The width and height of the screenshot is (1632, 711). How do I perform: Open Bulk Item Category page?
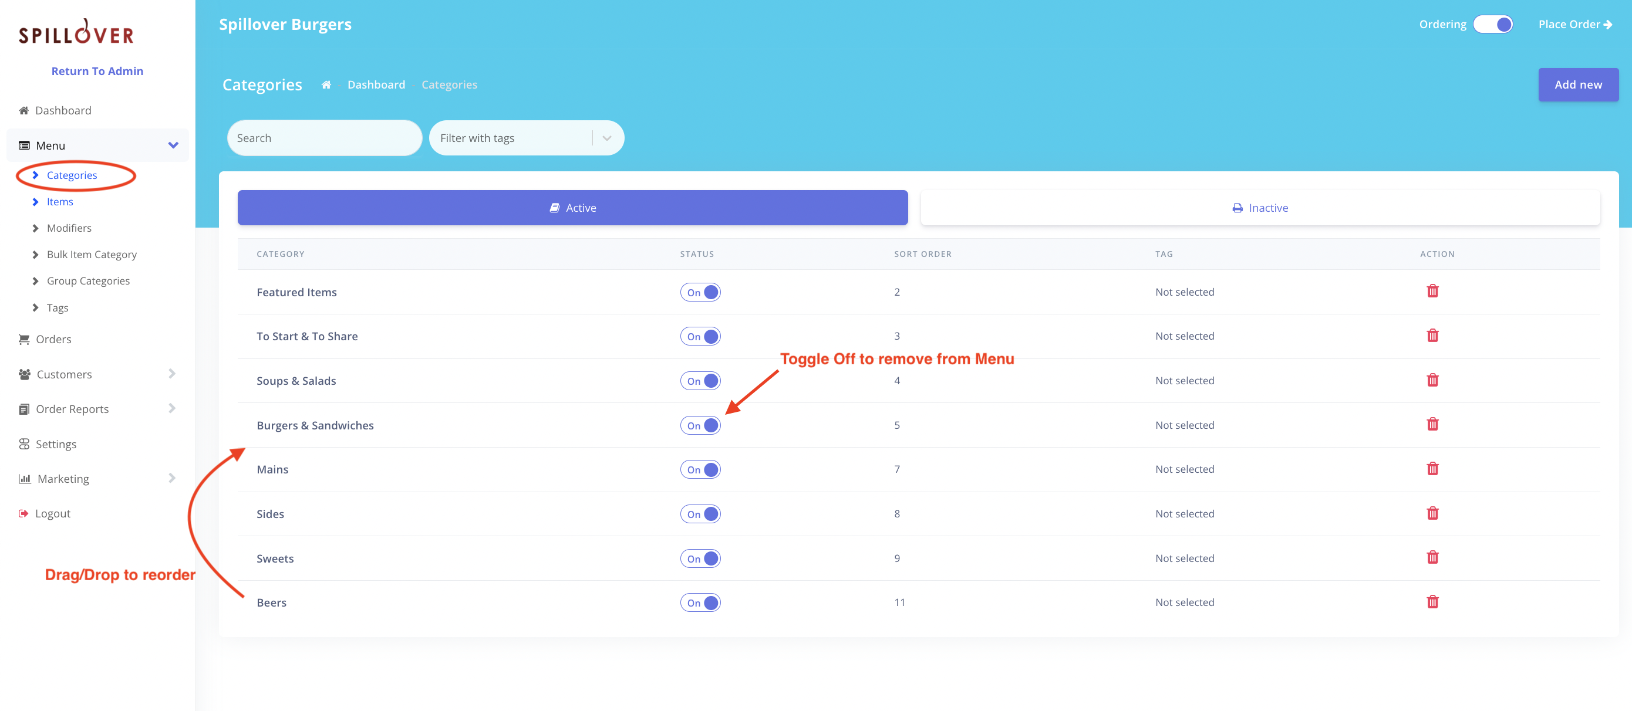[92, 255]
